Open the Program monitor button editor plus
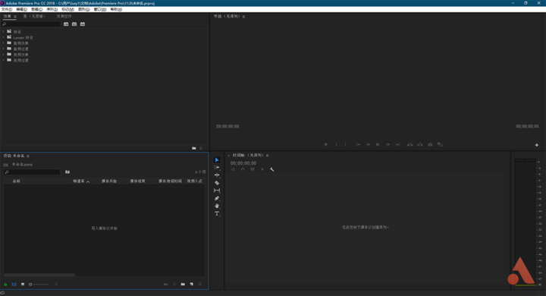 537,145
